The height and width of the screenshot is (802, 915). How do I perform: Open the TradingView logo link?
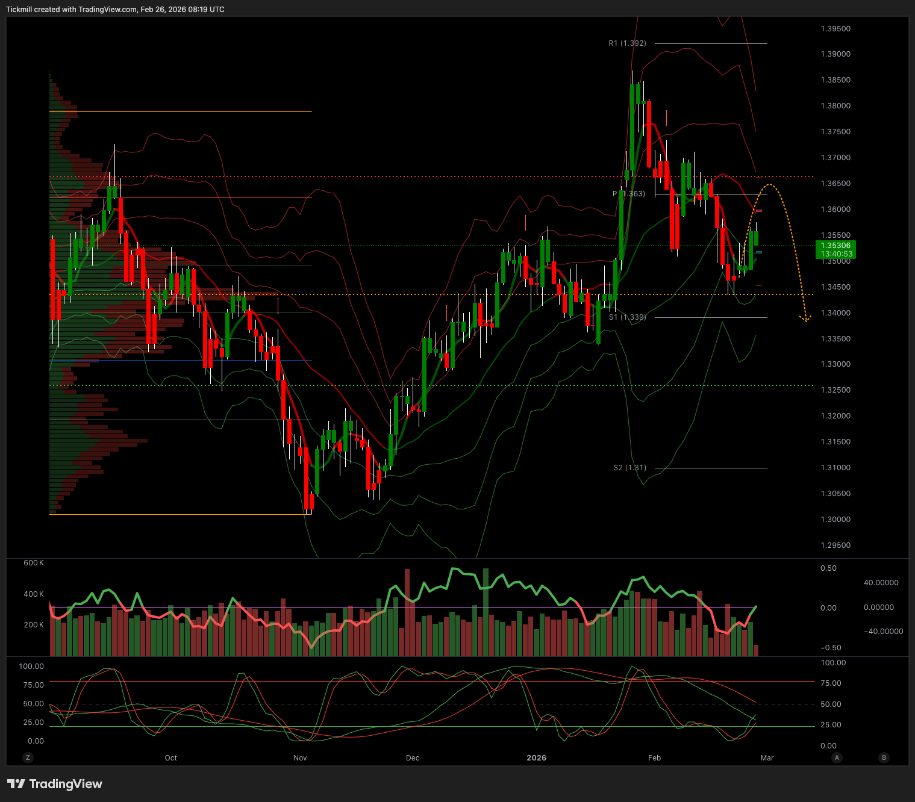[55, 784]
